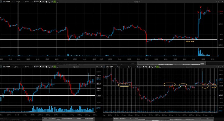Close the daily chart panel
This screenshot has height=121, width=224.
click(x=101, y=67)
